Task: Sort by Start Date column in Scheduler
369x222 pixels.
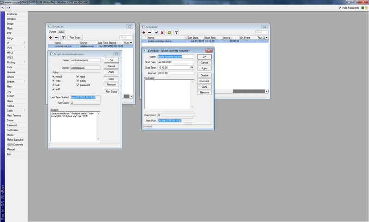Action: coord(195,38)
